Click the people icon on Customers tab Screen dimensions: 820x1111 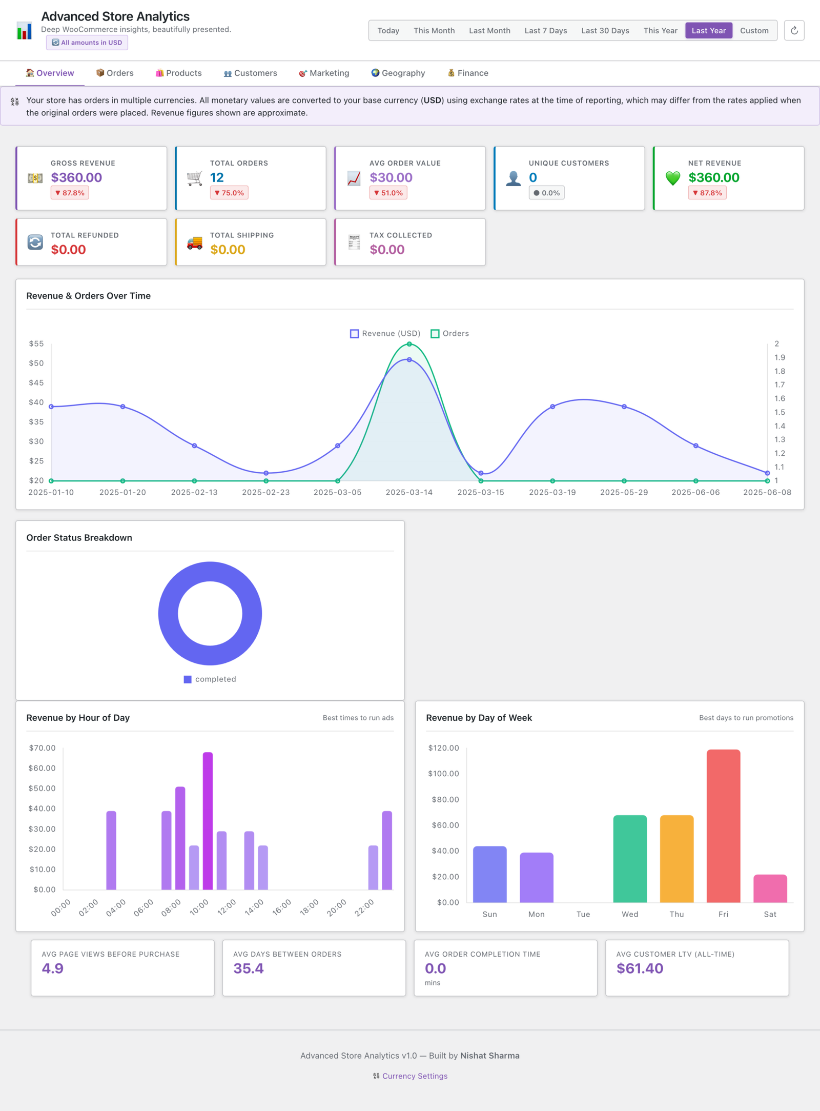228,73
